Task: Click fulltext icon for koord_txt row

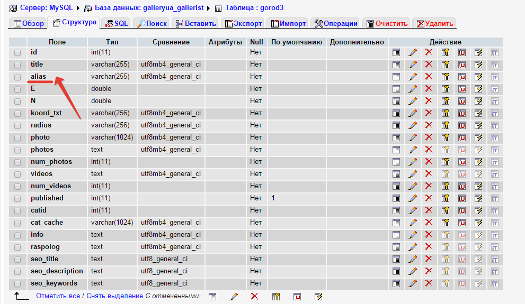Action: click(495, 114)
